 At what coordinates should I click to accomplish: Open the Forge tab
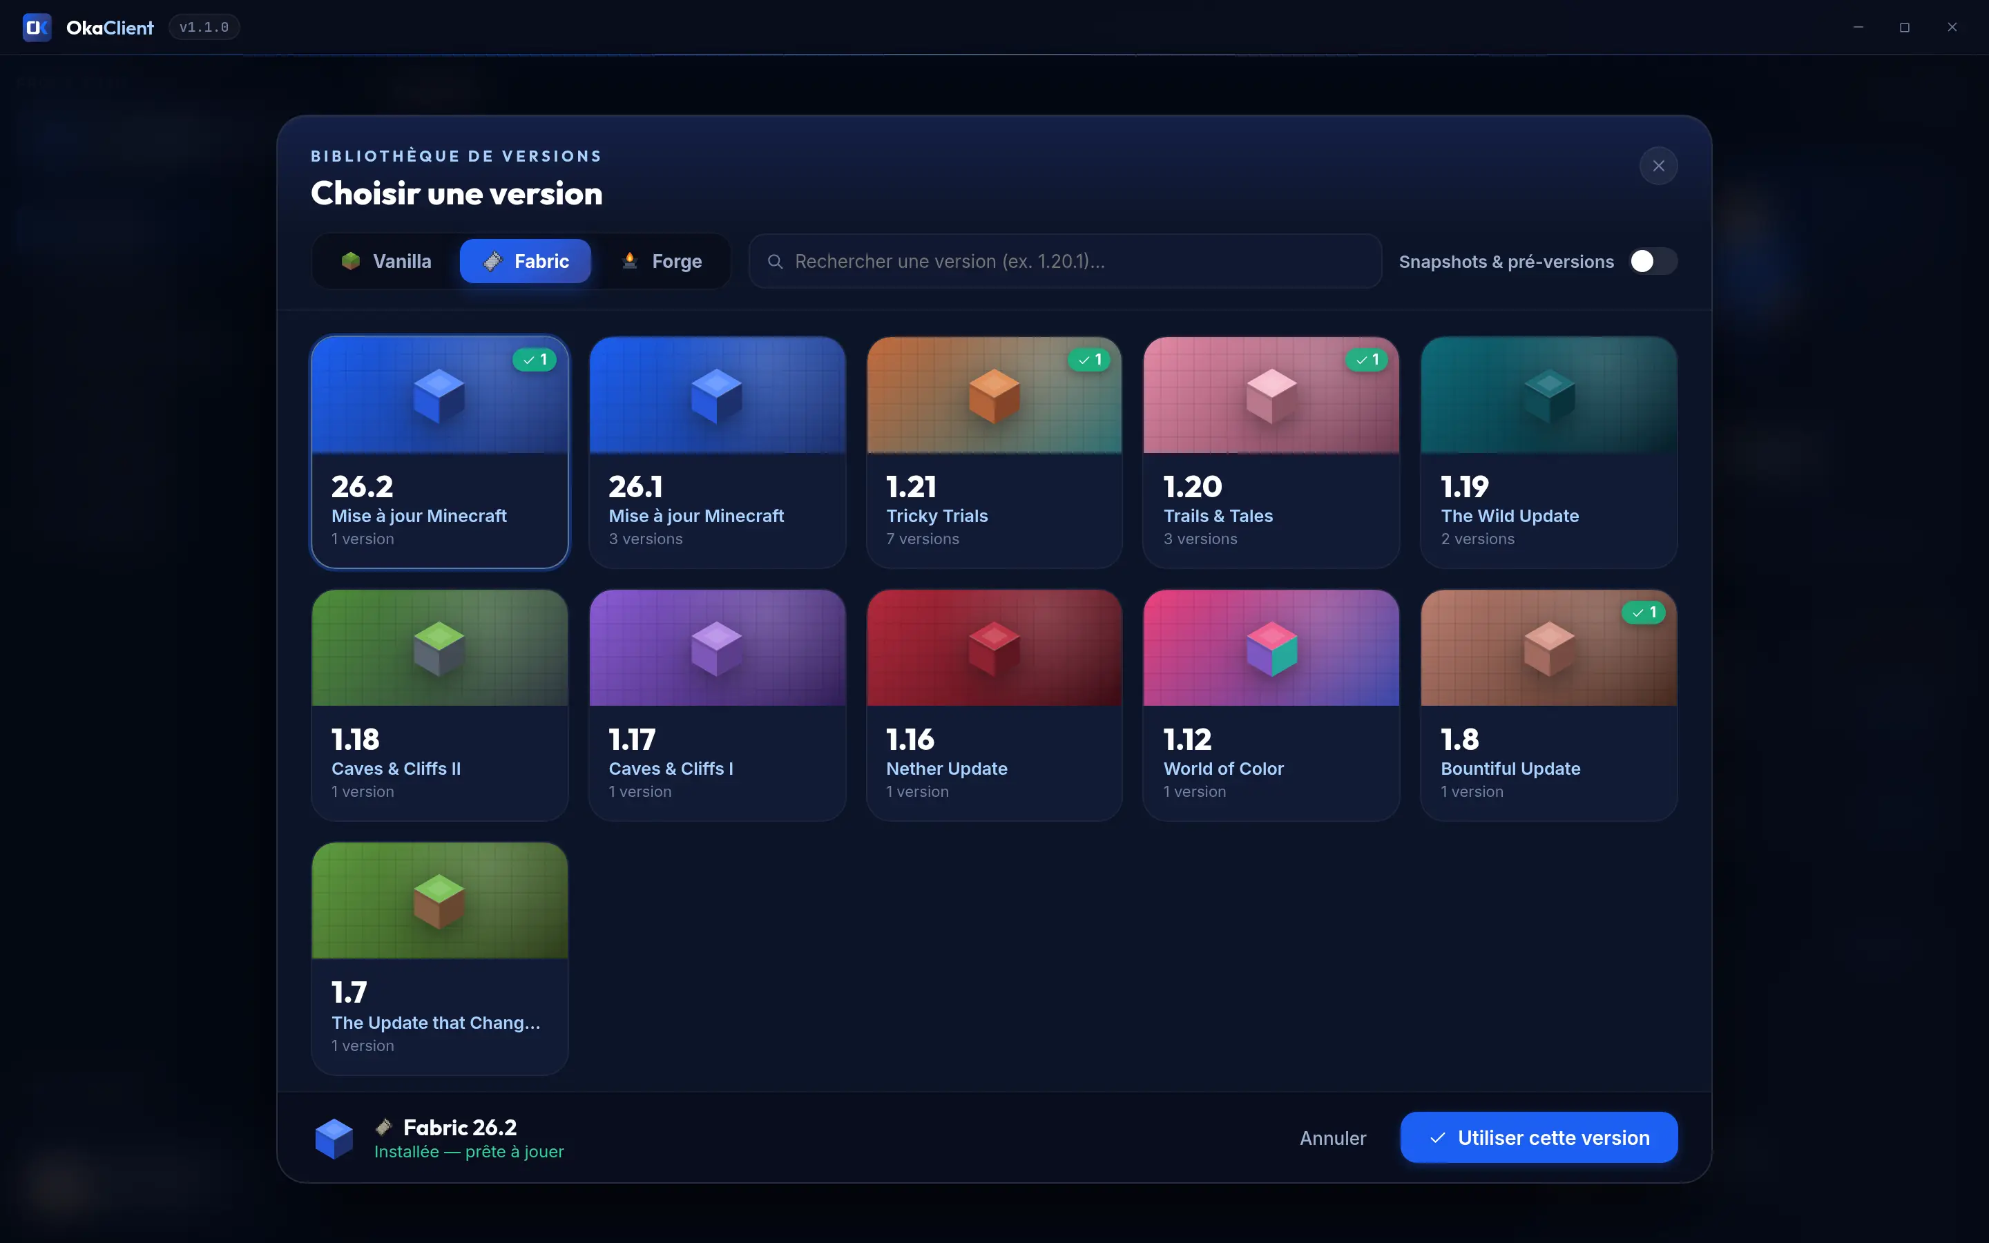[662, 262]
